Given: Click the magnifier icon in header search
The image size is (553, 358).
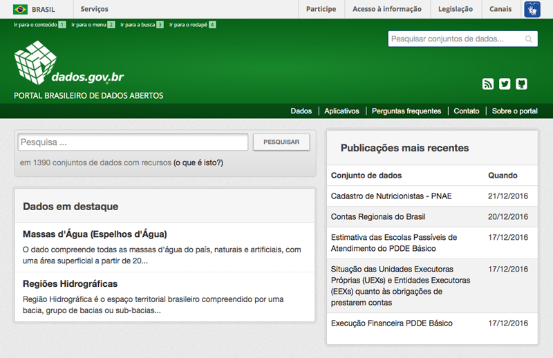Looking at the screenshot, I should [528, 39].
